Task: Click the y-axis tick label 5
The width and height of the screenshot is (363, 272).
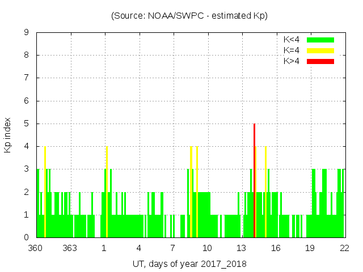Action: click(27, 124)
